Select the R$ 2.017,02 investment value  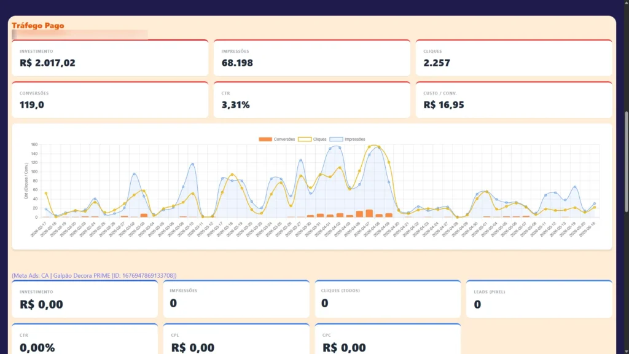(x=47, y=63)
